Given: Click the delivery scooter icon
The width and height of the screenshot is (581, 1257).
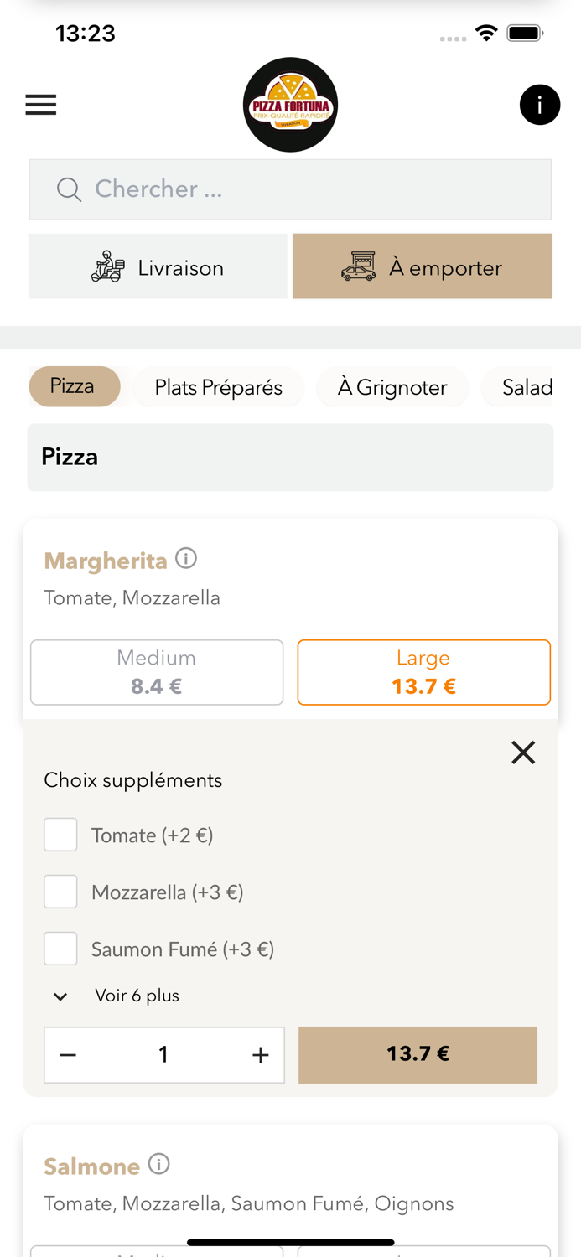Looking at the screenshot, I should [x=107, y=266].
